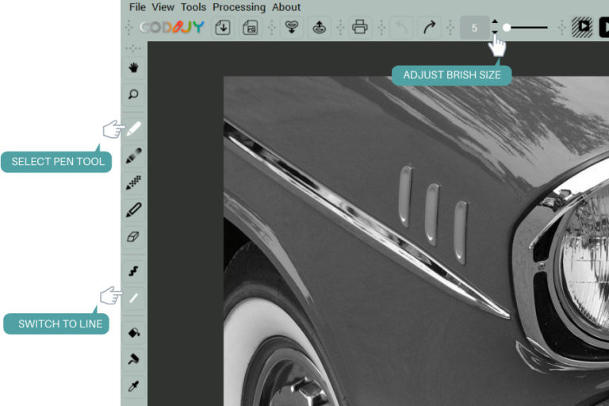The height and width of the screenshot is (406, 609).
Task: Decrease brush size with down stepper arrow
Action: [495, 33]
